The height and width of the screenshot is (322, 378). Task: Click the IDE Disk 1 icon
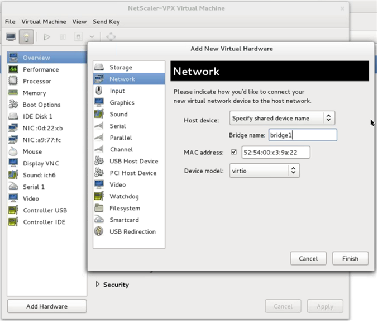[13, 116]
